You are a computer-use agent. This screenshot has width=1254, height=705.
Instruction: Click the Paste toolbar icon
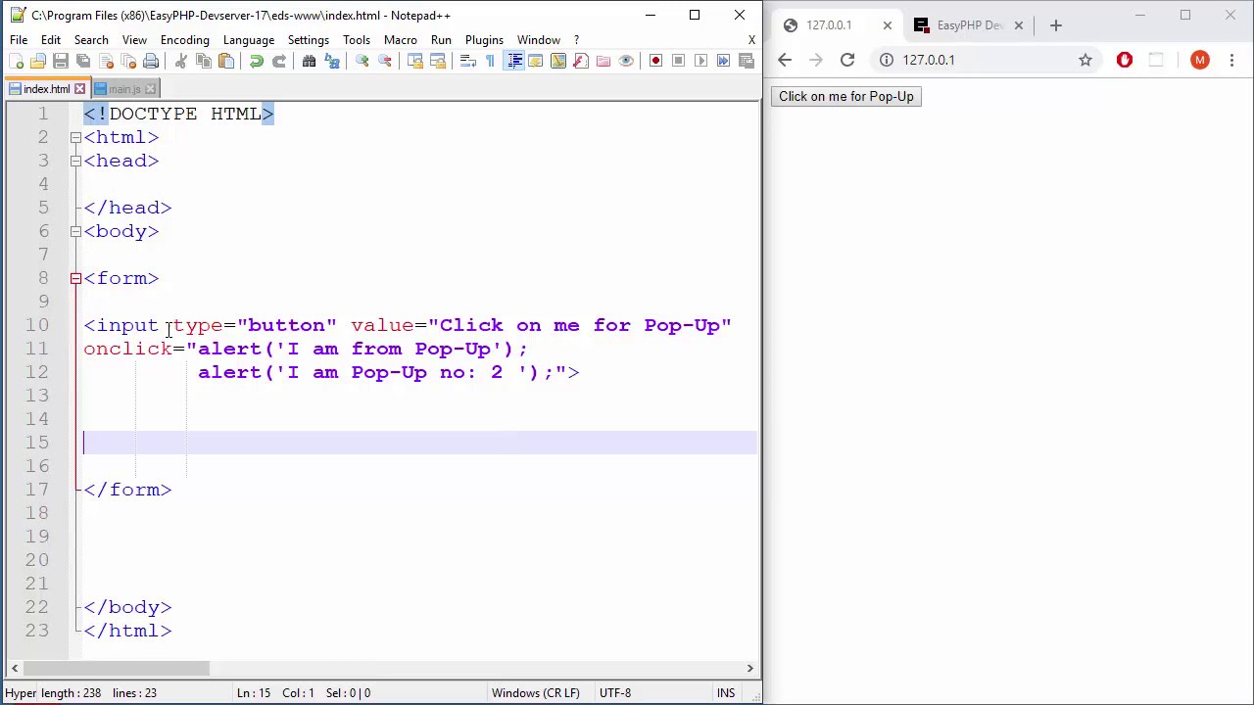(226, 61)
